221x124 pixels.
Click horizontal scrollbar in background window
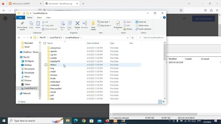[155, 114]
